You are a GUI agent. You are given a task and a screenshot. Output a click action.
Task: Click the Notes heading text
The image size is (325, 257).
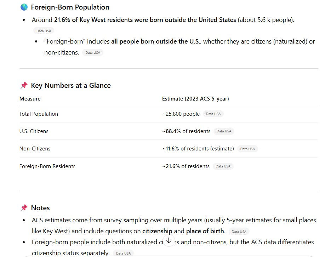(40, 208)
